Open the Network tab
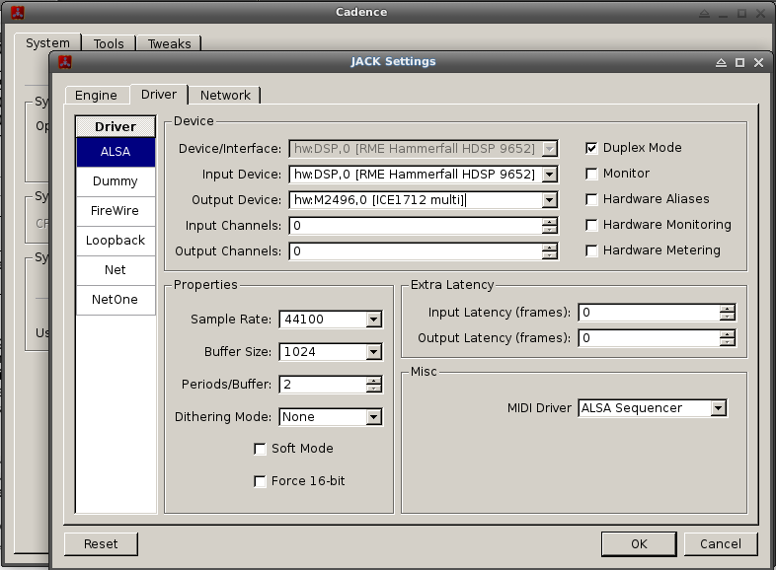The width and height of the screenshot is (776, 570). pyautogui.click(x=225, y=95)
